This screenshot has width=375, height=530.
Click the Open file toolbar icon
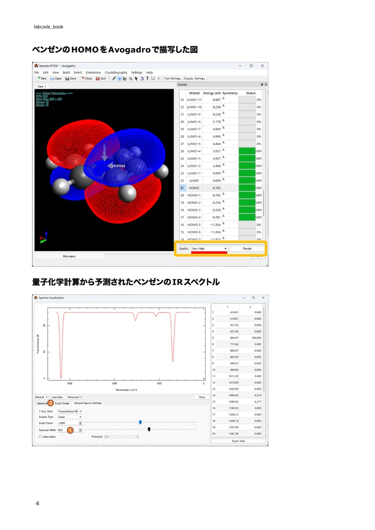(x=56, y=79)
